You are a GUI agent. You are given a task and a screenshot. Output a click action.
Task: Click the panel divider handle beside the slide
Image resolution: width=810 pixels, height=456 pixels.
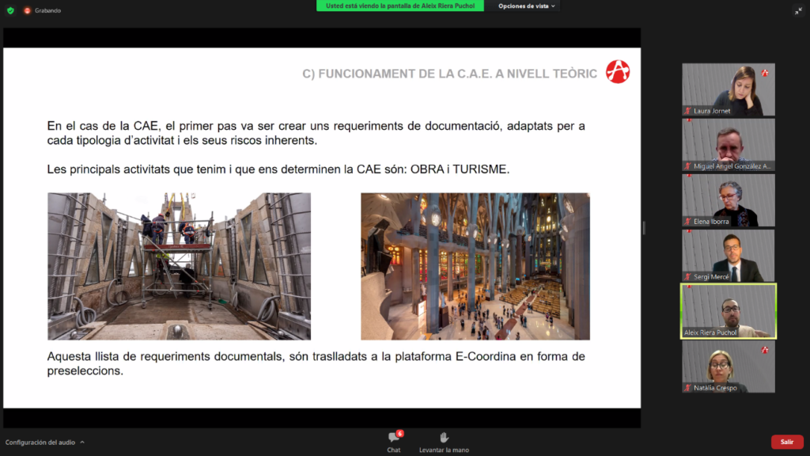644,227
